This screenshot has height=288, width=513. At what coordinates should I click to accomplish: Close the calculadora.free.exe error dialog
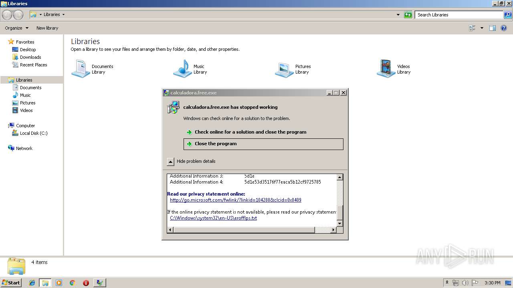coord(343,93)
